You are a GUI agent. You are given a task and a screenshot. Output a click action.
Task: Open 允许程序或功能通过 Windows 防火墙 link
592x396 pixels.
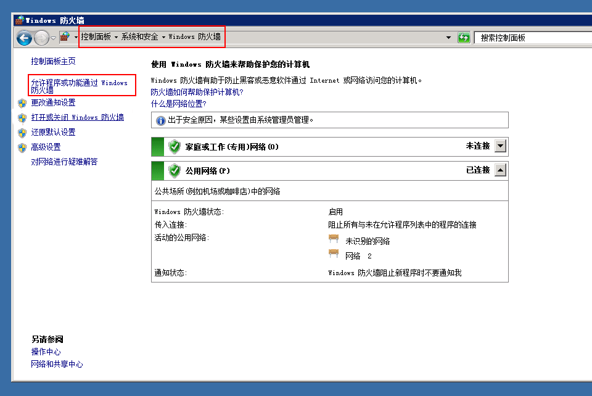(79, 86)
